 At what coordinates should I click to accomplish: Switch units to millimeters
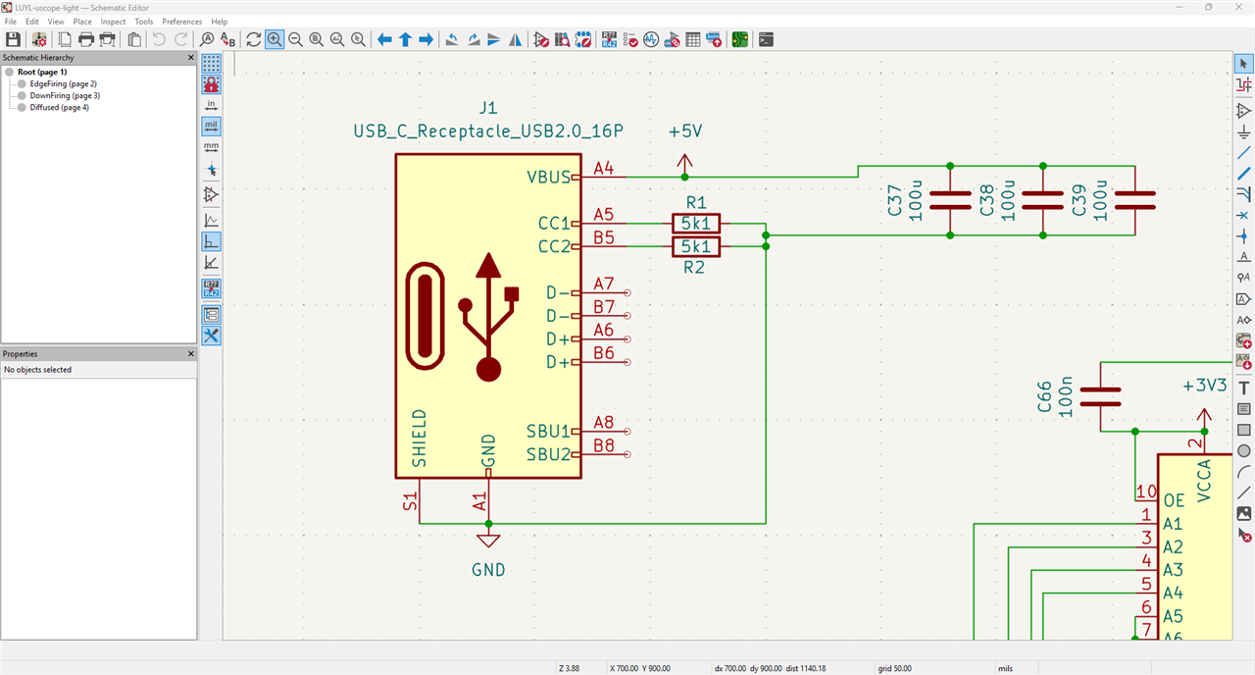coord(211,147)
